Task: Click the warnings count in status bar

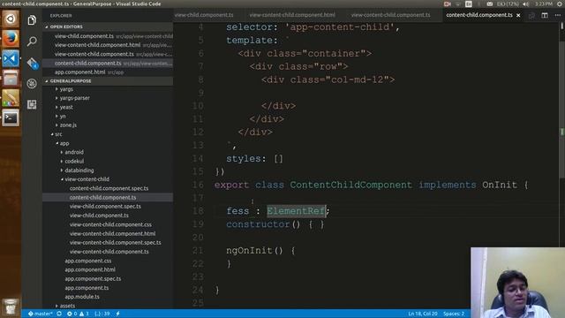Action: [84, 314]
